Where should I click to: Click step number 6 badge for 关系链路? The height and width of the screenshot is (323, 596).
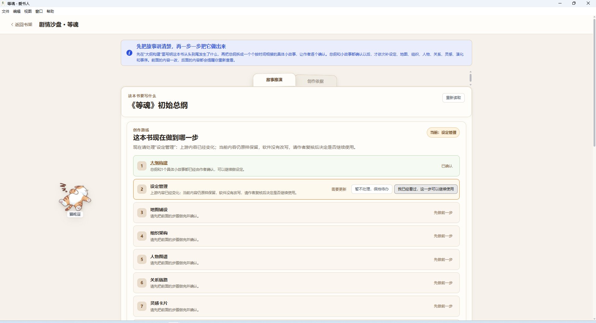pyautogui.click(x=142, y=283)
